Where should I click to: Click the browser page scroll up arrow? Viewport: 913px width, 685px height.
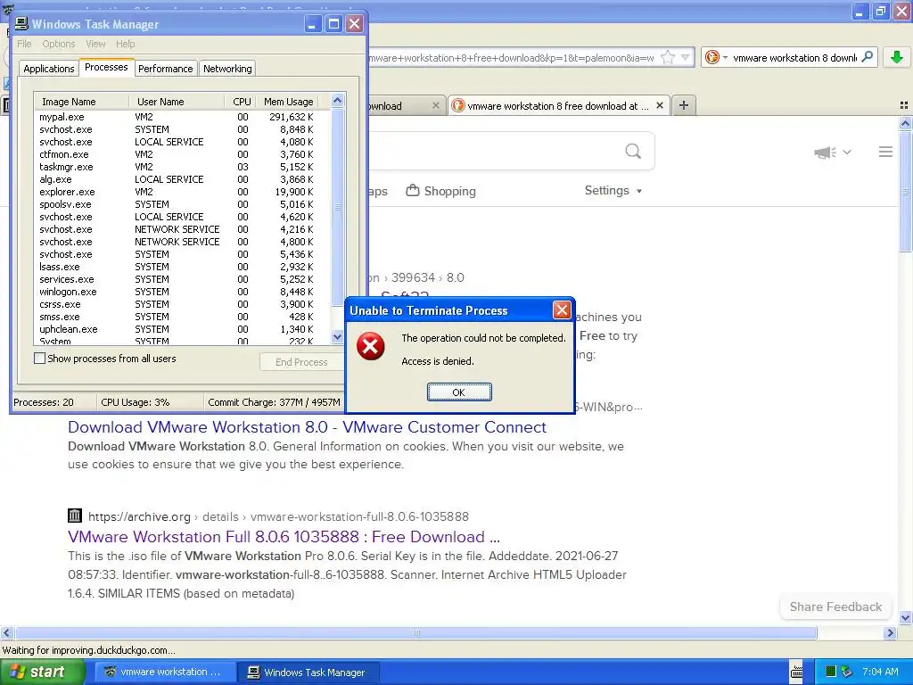(x=905, y=123)
